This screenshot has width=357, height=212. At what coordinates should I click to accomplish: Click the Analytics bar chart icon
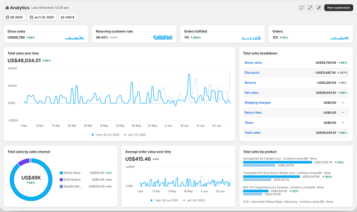pos(7,8)
